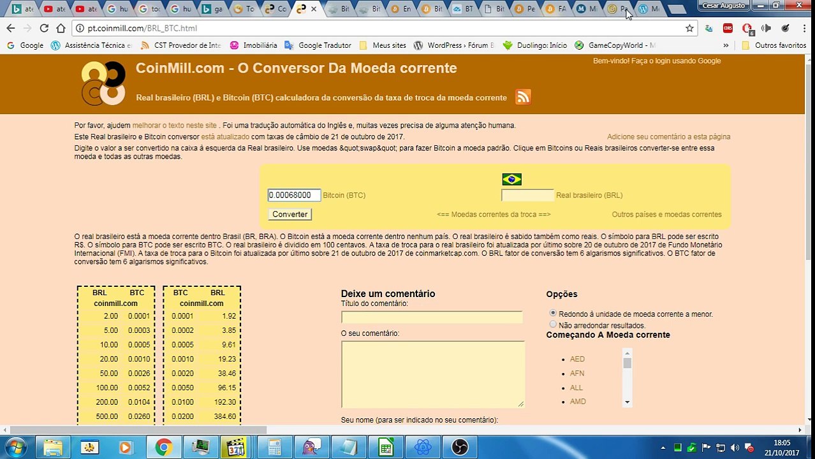Reload the page with the refresh icon
The width and height of the screenshot is (815, 459).
pyautogui.click(x=44, y=28)
